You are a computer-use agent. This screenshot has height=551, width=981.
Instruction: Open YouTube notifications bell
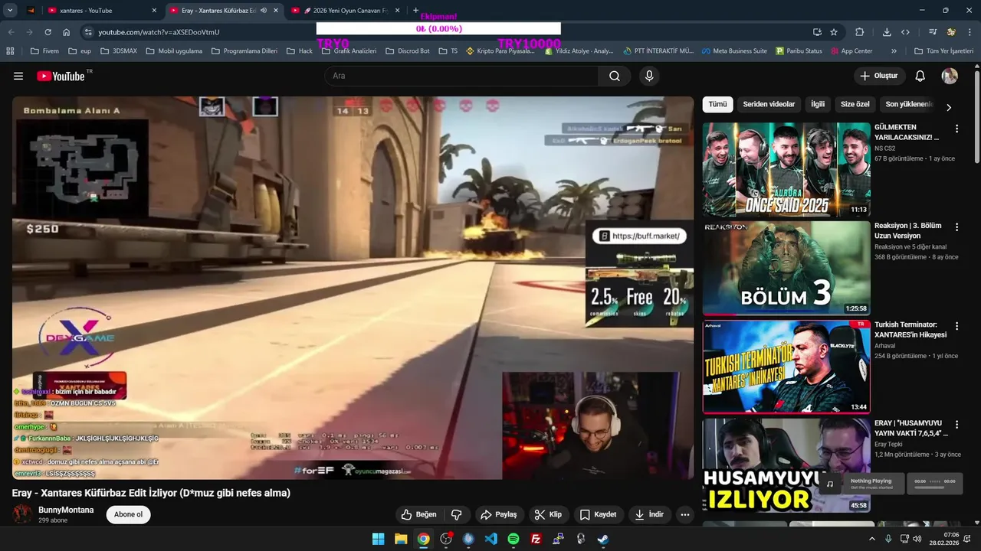click(920, 76)
